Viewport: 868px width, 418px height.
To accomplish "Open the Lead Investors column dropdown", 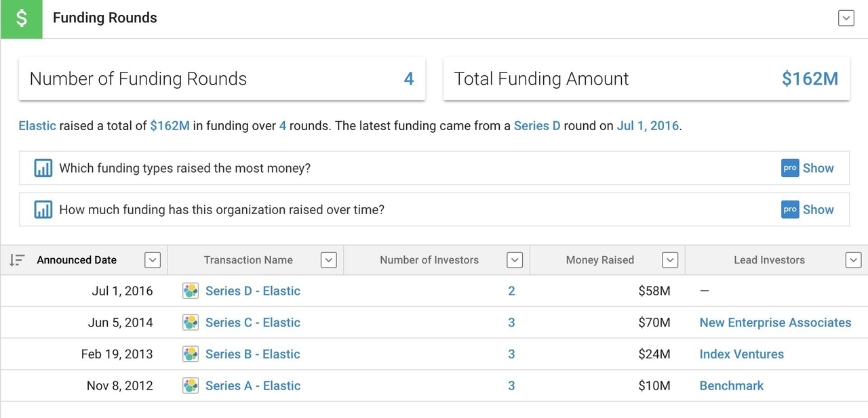I will (x=853, y=260).
